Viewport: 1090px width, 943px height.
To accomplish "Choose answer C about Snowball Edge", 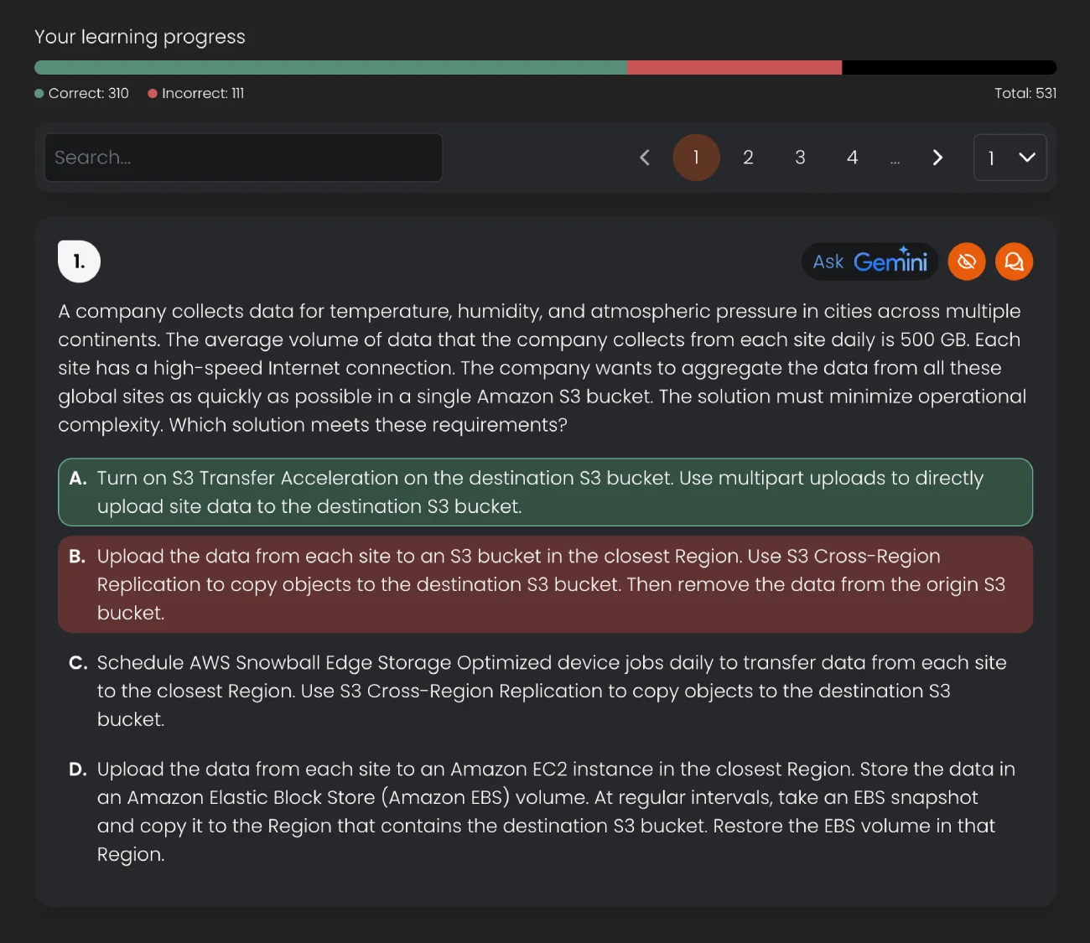I will 545,691.
